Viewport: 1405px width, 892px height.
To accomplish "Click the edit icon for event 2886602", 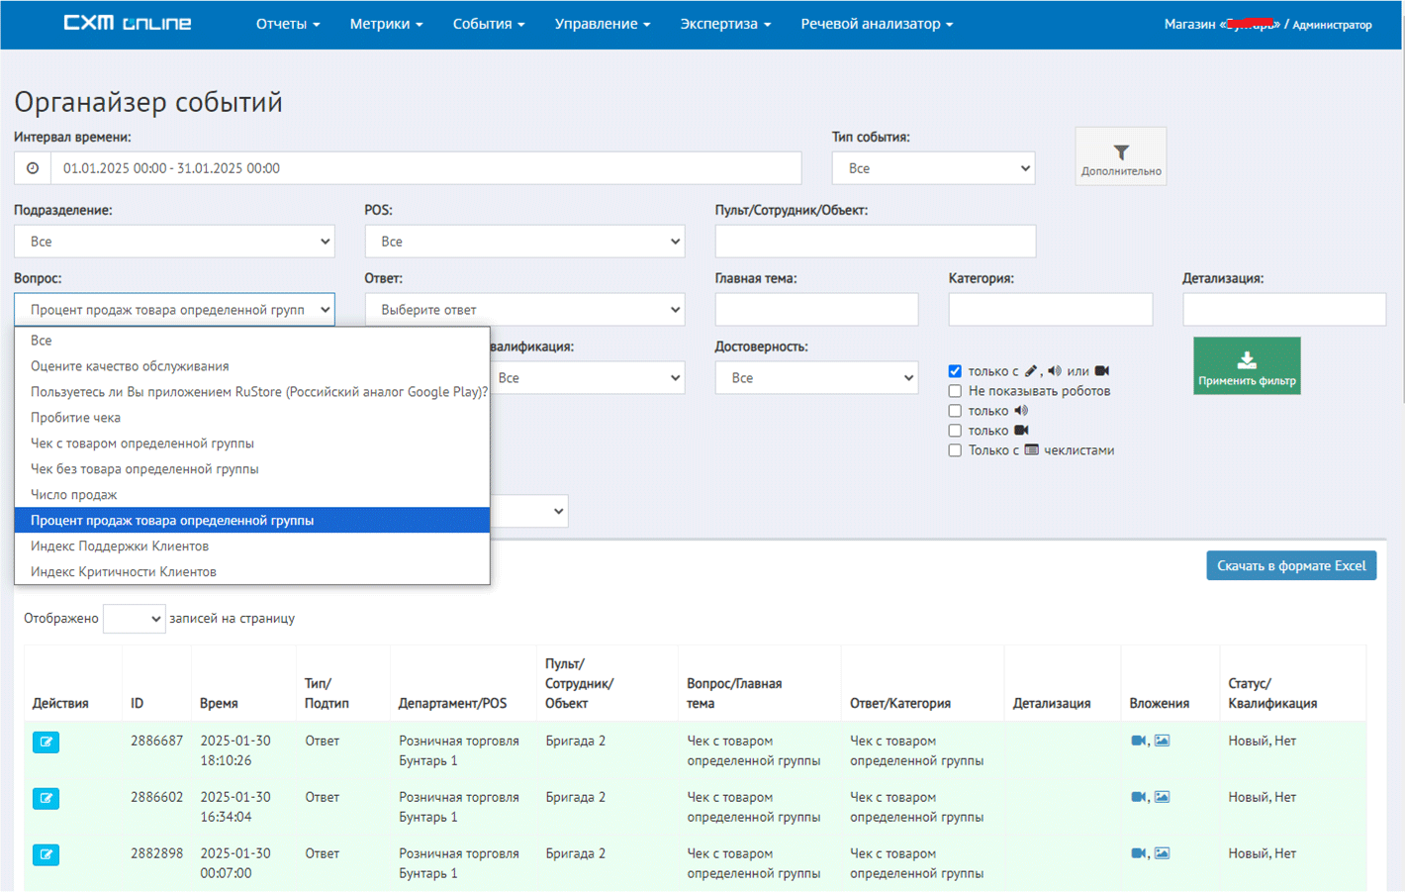I will (x=46, y=799).
